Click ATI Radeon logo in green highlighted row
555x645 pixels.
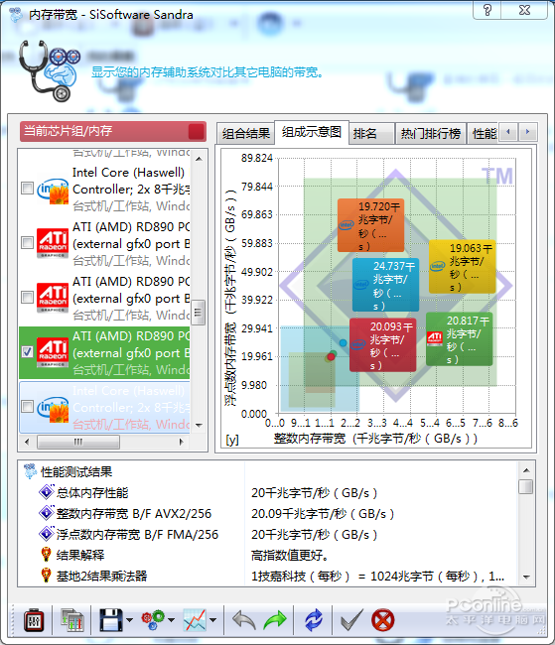53,352
